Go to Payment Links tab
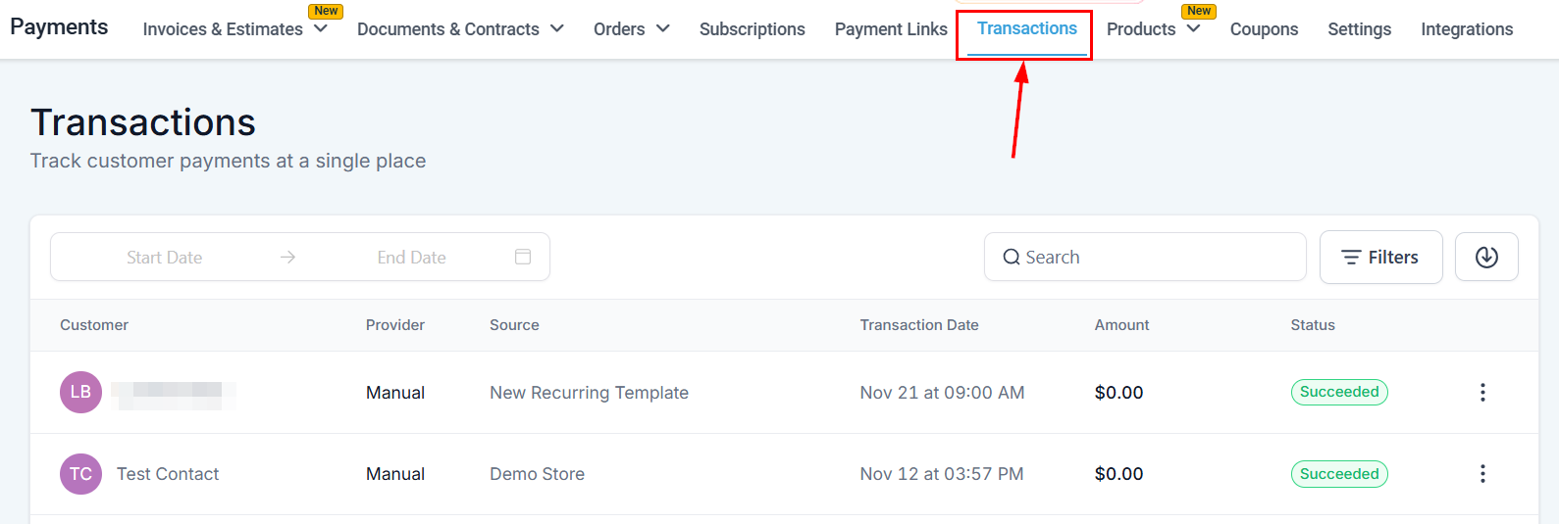 (891, 29)
